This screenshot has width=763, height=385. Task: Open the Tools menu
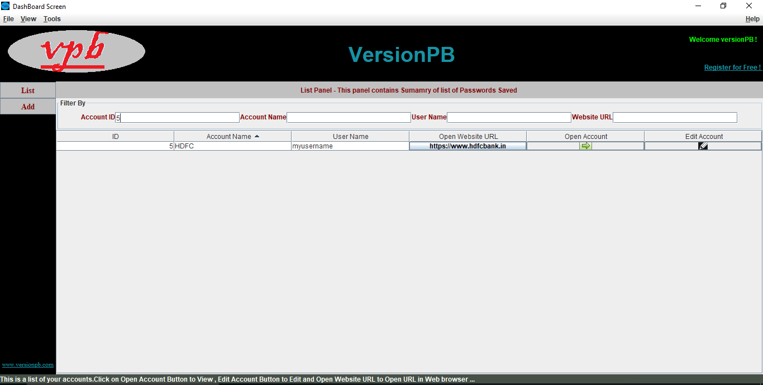pyautogui.click(x=52, y=19)
